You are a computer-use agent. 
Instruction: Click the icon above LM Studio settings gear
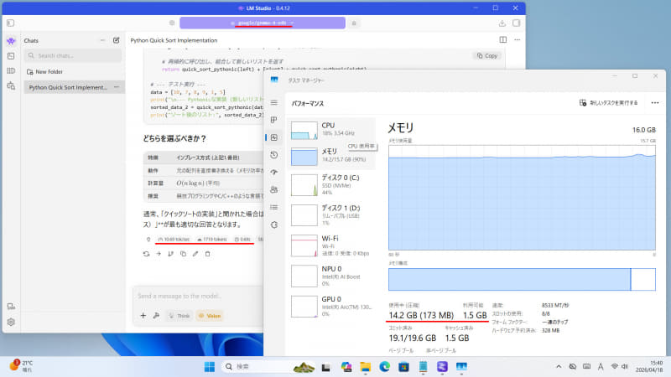(x=11, y=307)
